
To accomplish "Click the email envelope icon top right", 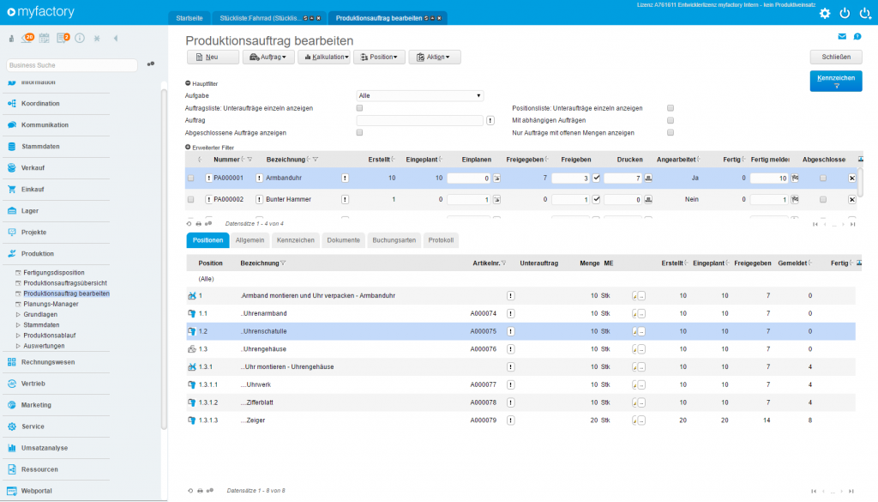I will 844,38.
